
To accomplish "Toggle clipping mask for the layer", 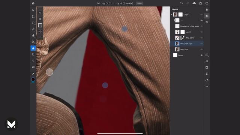I will [207, 74].
